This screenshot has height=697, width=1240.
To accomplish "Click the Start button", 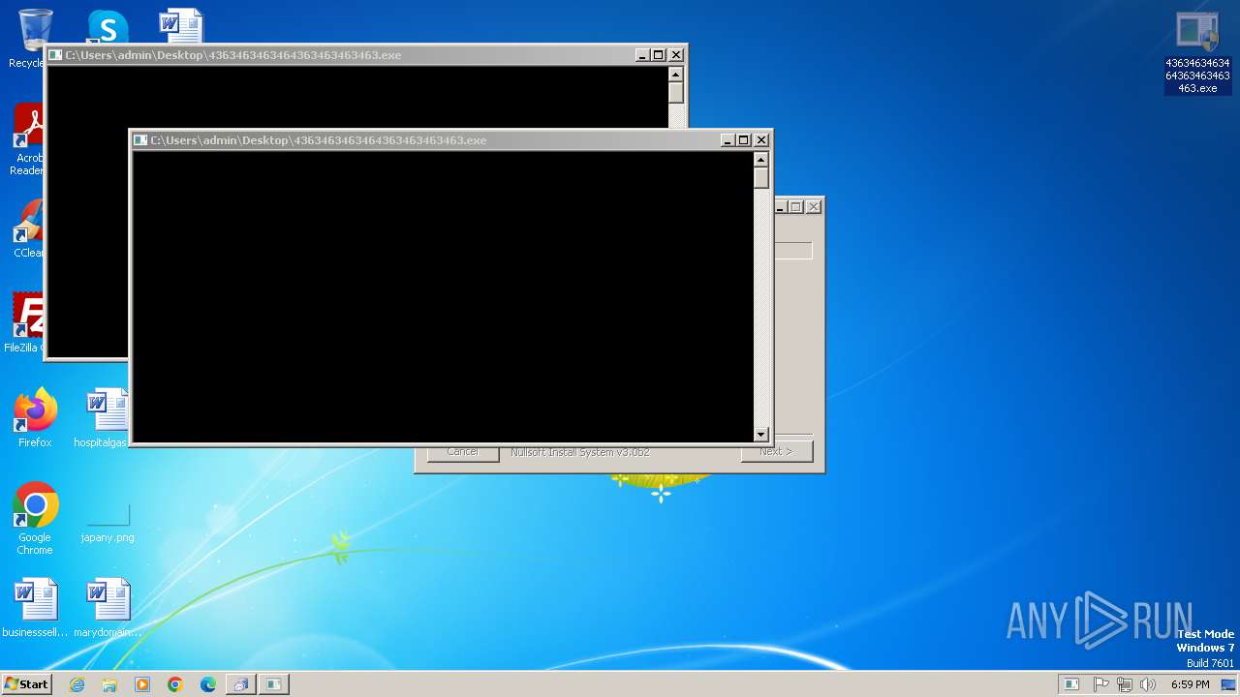I will click(x=26, y=684).
